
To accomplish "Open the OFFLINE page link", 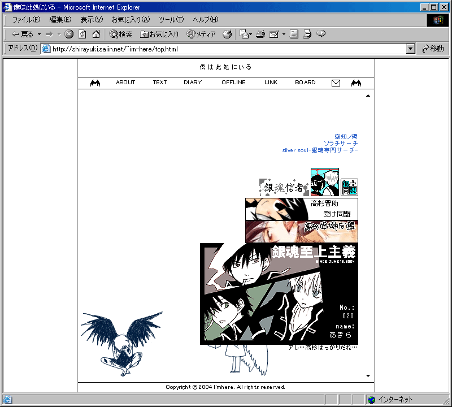I will point(233,83).
